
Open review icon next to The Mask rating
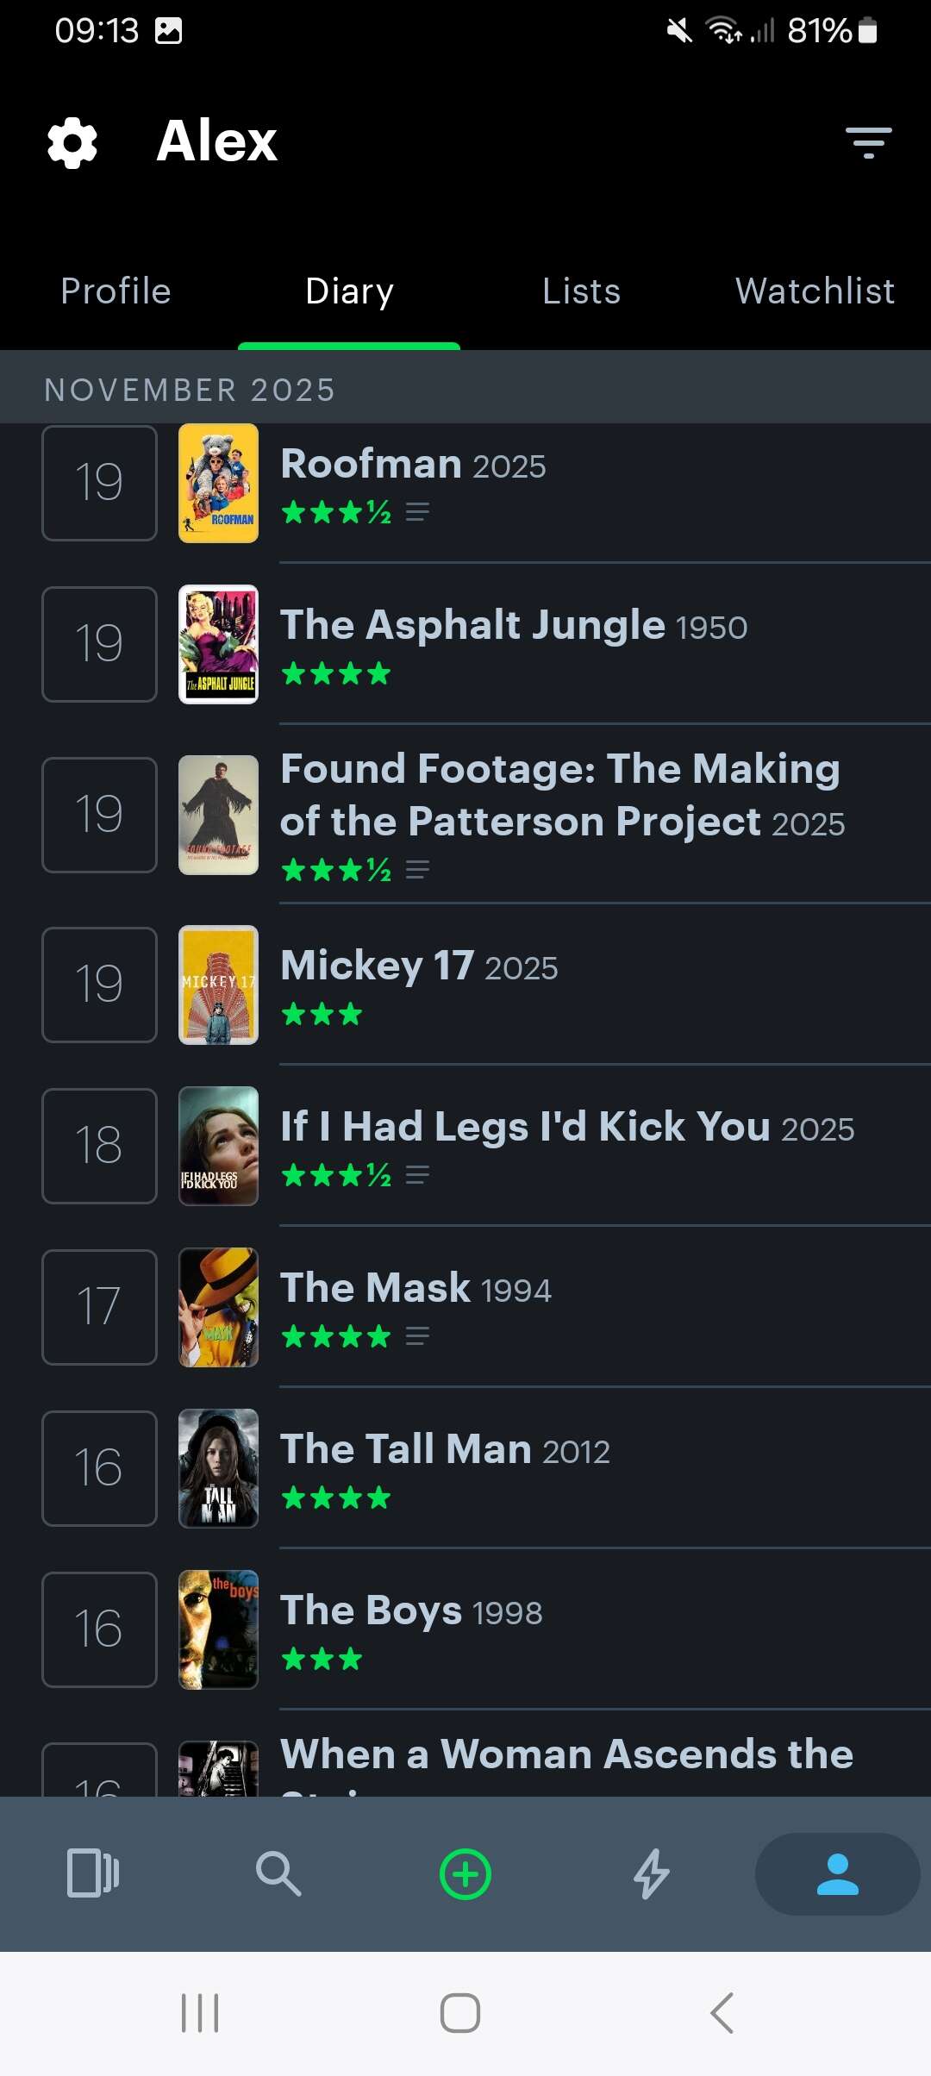pos(417,1336)
